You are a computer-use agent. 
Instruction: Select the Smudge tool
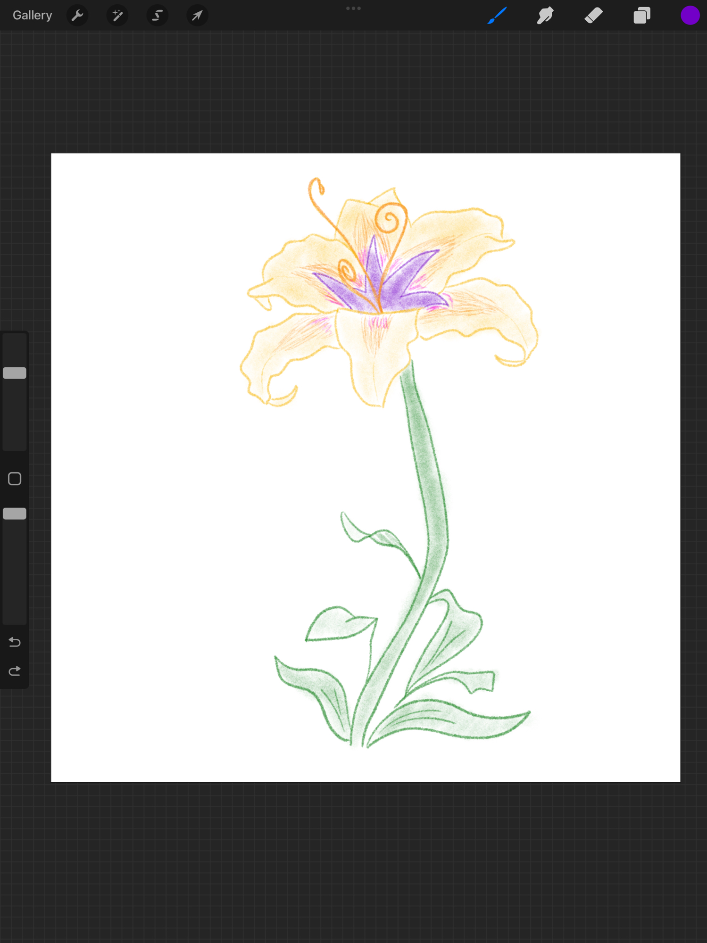tap(545, 16)
